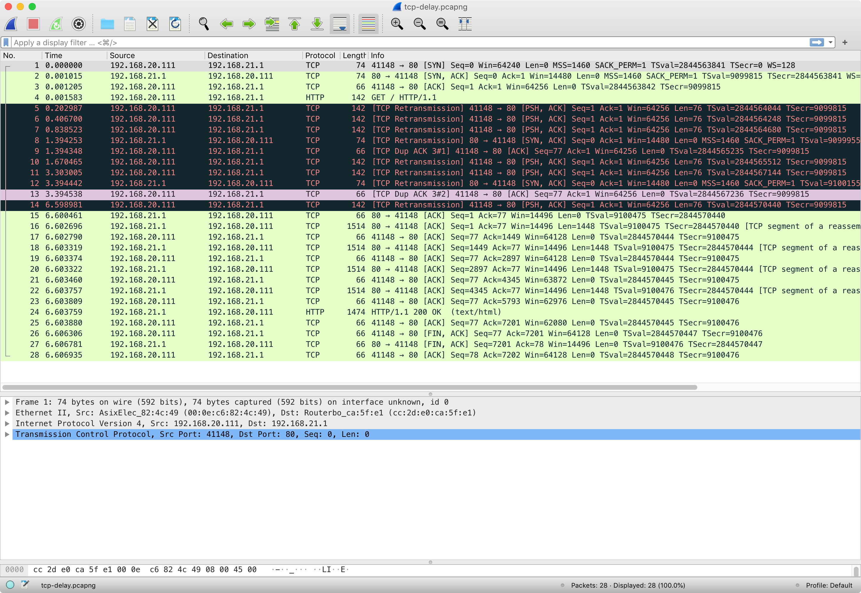Save this capture file

[x=129, y=24]
